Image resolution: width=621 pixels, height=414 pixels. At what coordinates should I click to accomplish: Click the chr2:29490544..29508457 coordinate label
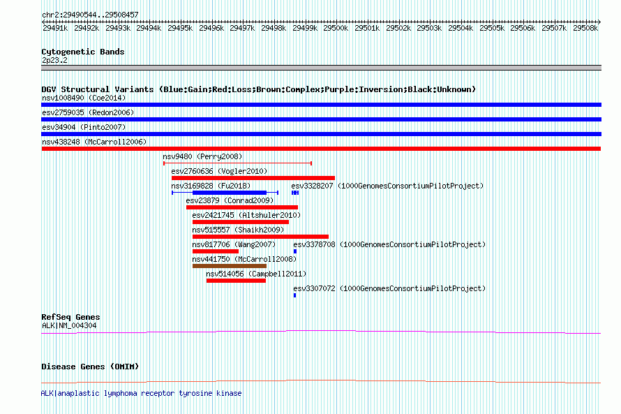[x=90, y=15]
